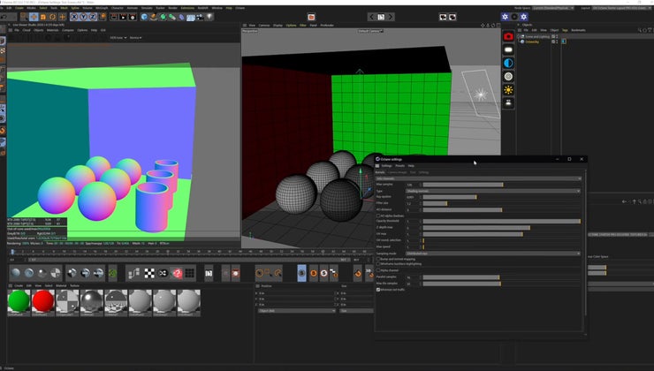
Task: Add a Cube primitive from toolbar
Action: [144, 17]
